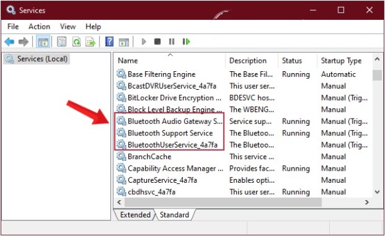Click the Export List toolbar icon
The image size is (385, 236).
90,42
